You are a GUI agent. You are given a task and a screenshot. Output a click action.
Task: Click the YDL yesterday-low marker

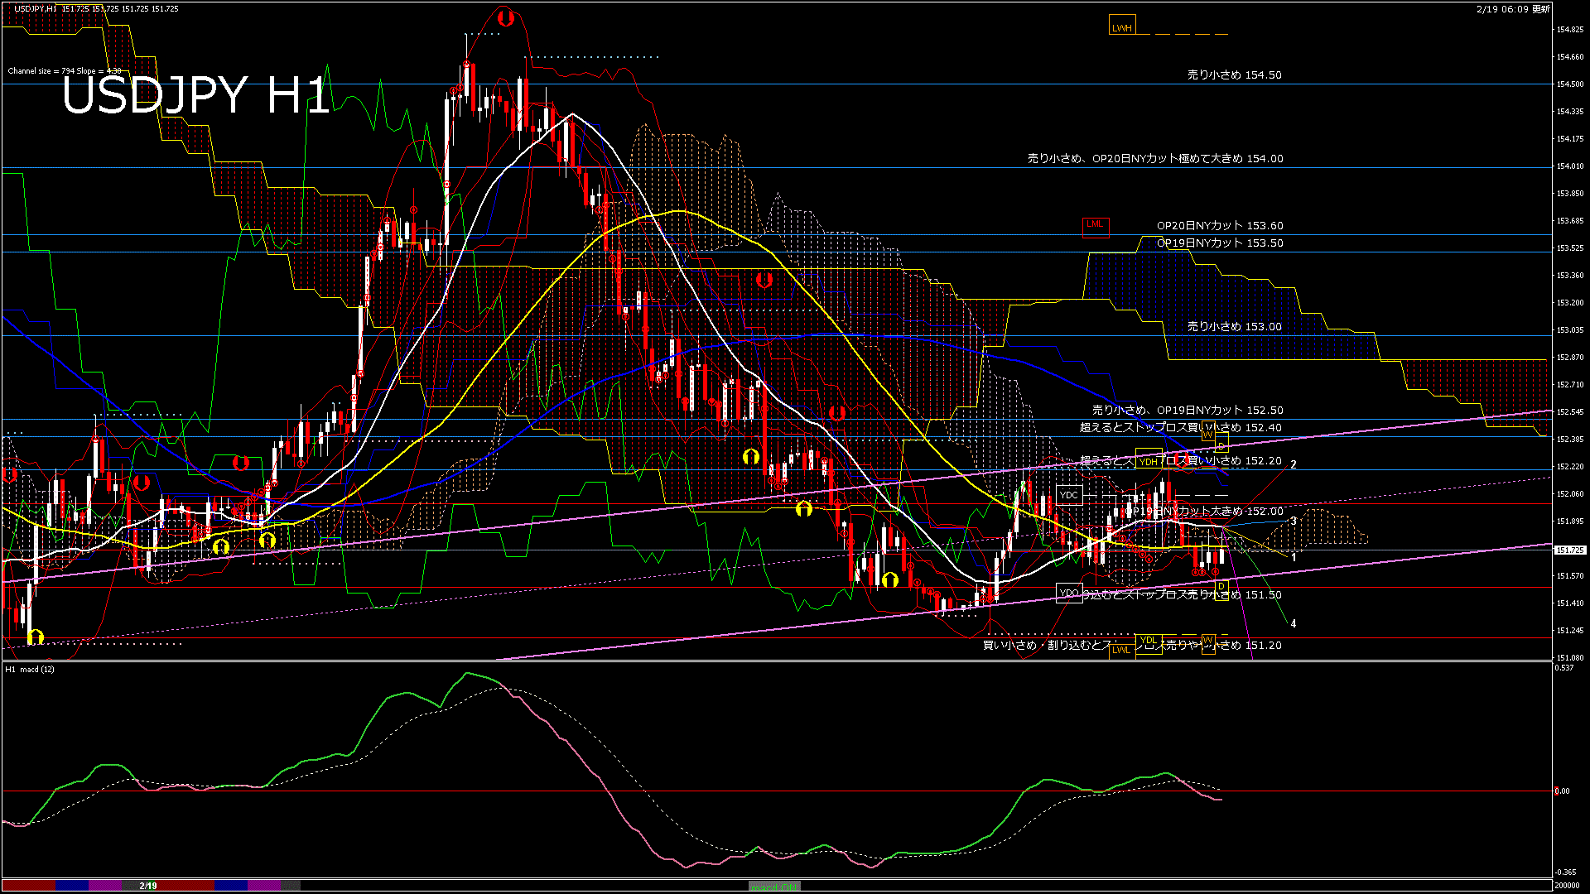click(x=1147, y=640)
